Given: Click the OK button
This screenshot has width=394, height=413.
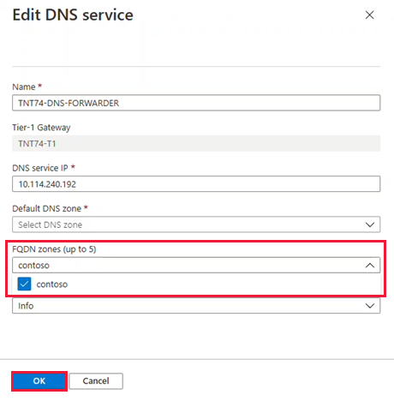Looking at the screenshot, I should (39, 381).
